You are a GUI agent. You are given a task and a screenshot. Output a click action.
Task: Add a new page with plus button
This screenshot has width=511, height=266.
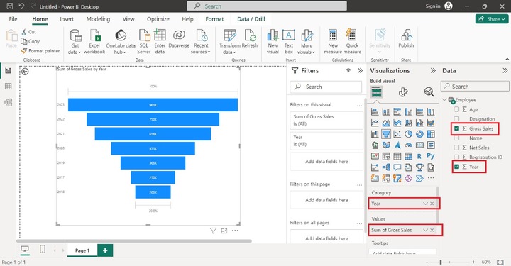click(x=105, y=250)
